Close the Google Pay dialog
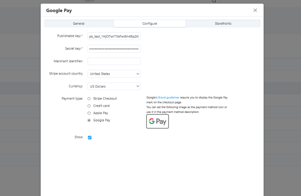Viewport: 301px width, 196px height. point(255,10)
